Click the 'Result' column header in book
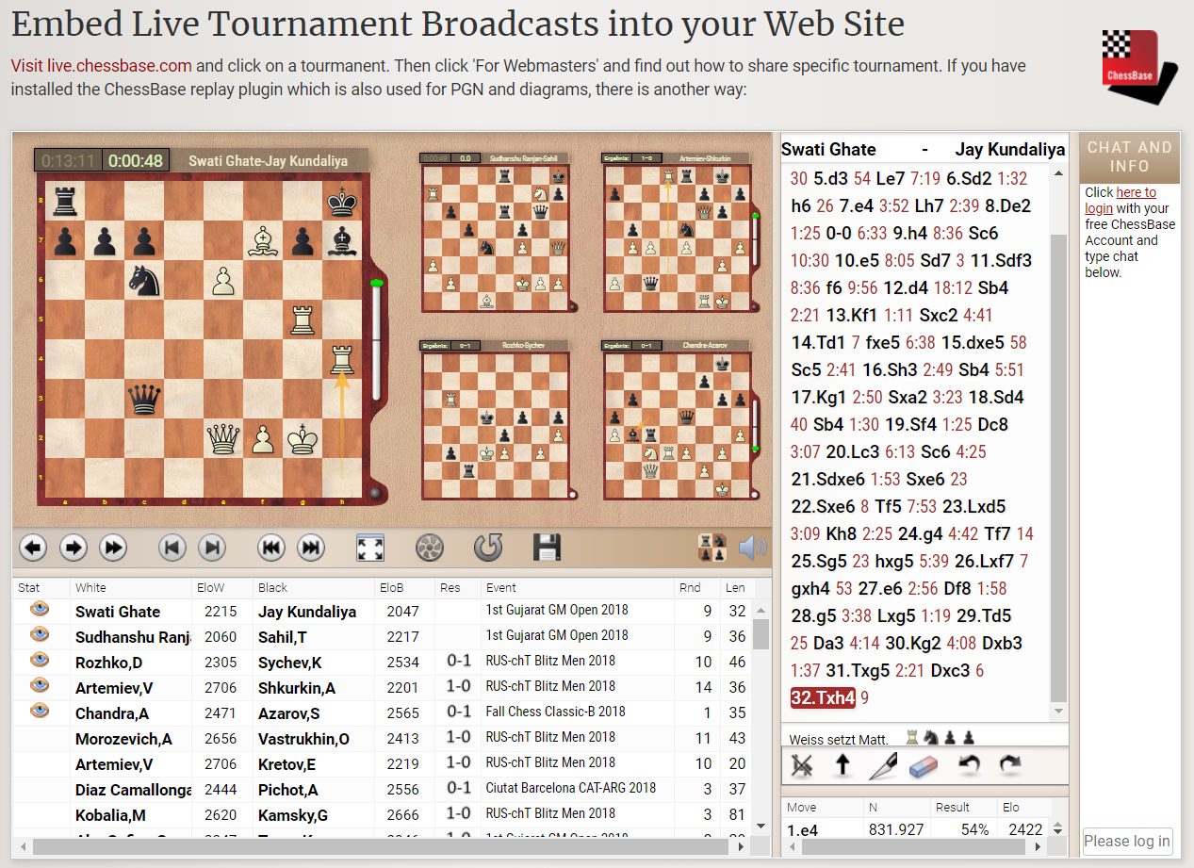Viewport: 1194px width, 868px height. pos(952,808)
